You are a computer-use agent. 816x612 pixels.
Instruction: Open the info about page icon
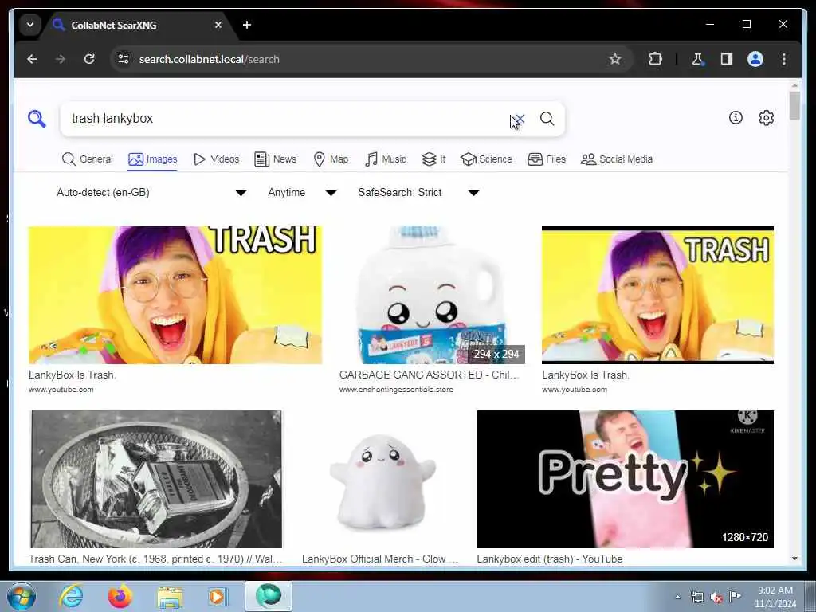tap(736, 118)
